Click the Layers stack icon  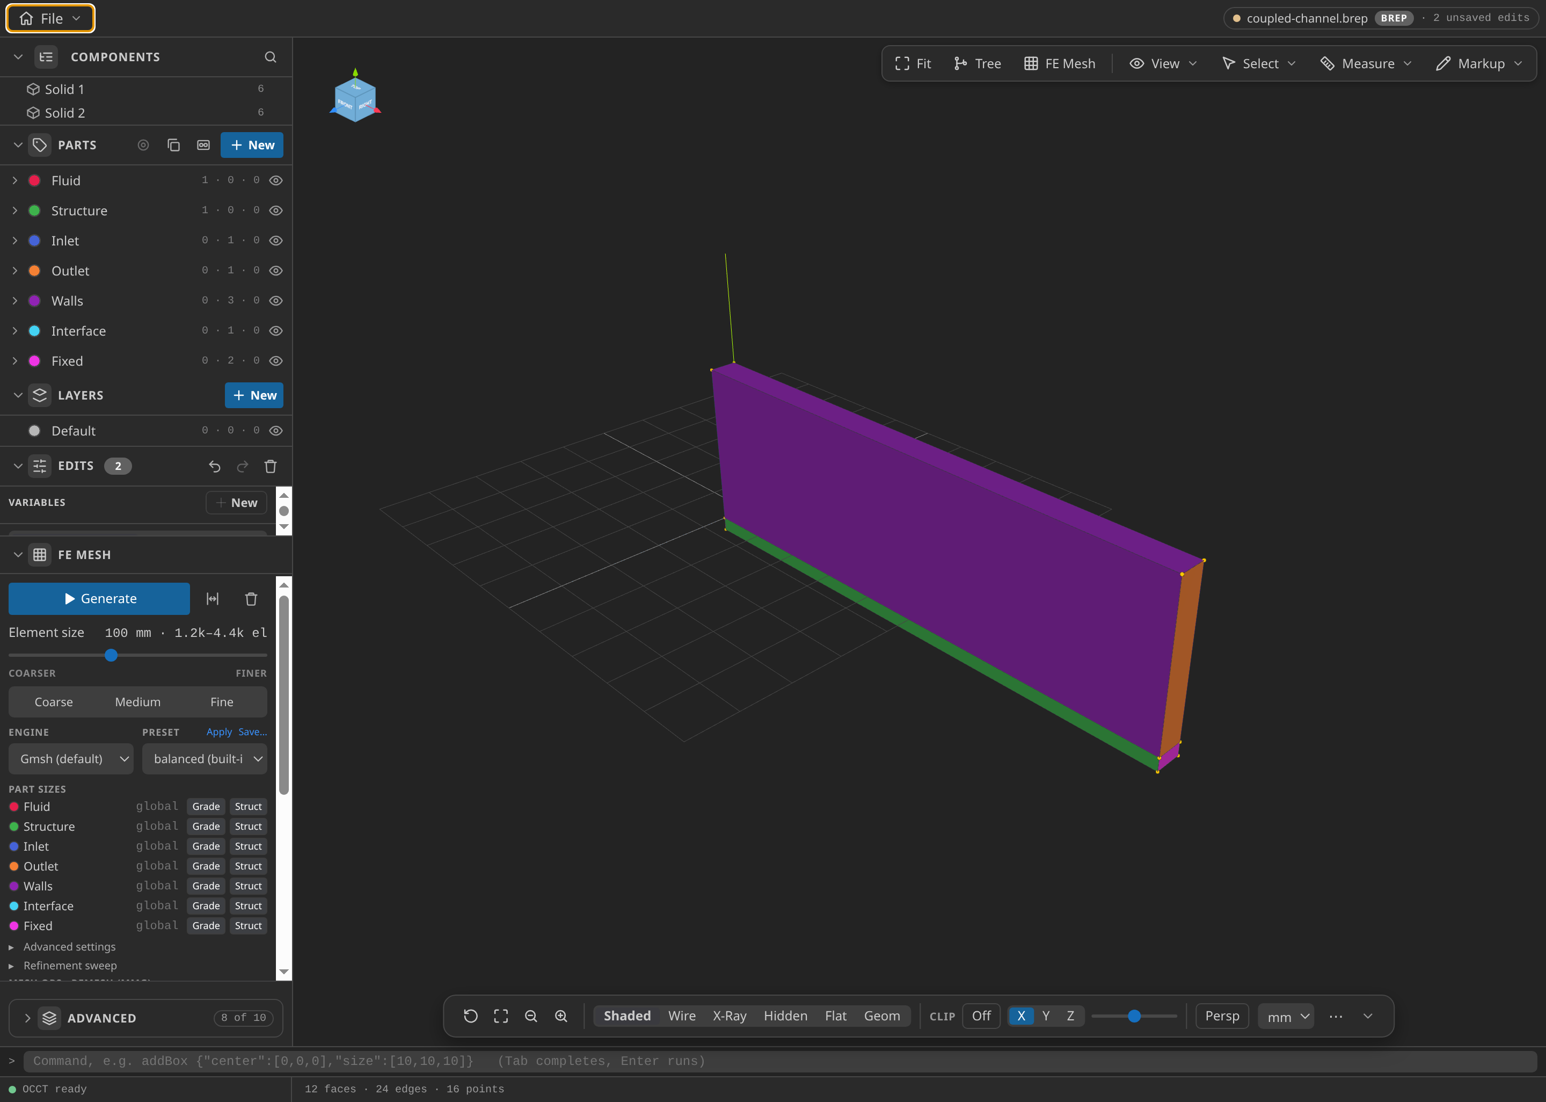tap(40, 396)
